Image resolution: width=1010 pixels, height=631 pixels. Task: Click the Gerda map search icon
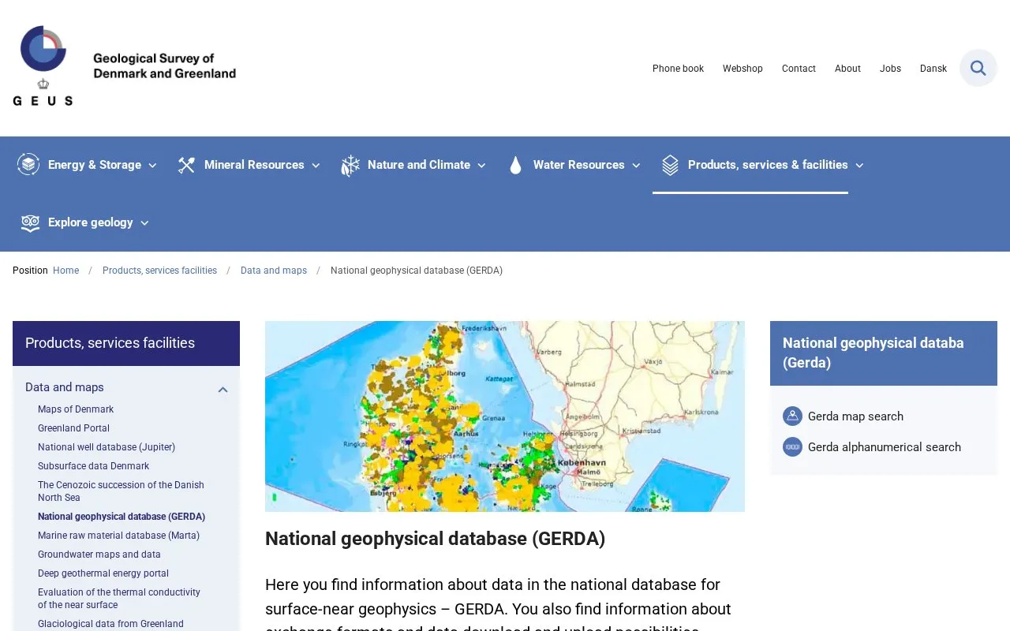(792, 416)
